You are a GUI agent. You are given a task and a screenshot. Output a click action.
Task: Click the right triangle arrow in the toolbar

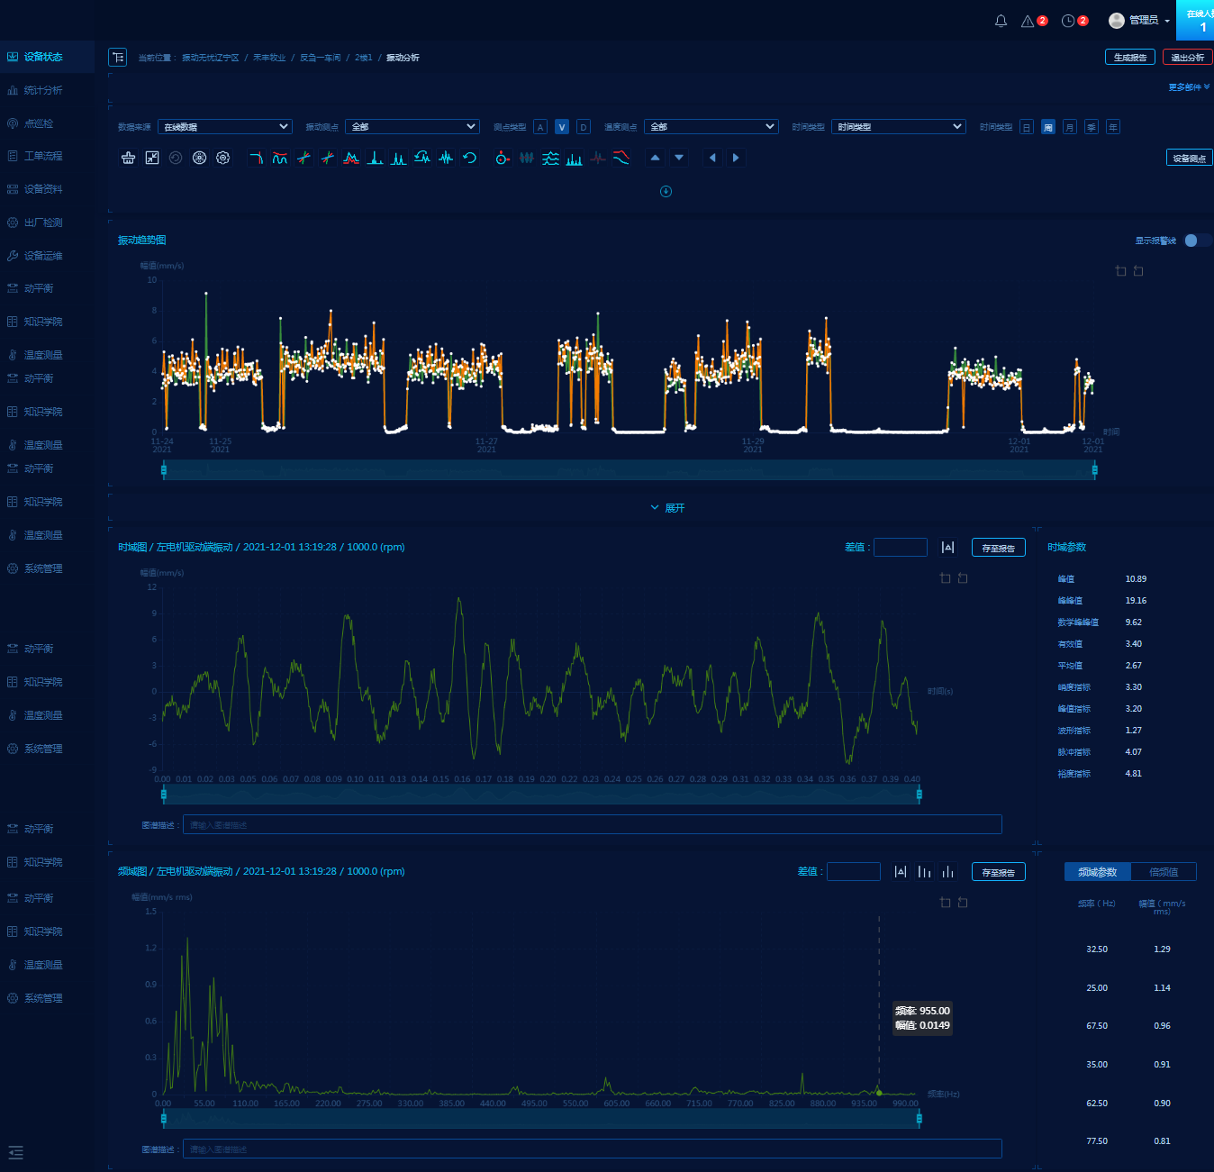pyautogui.click(x=736, y=158)
